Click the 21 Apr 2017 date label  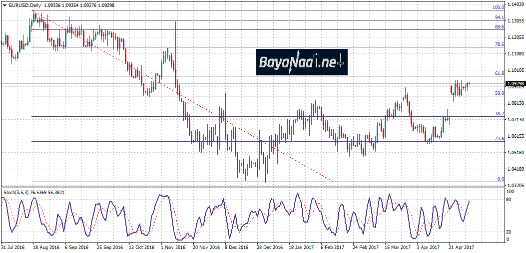pyautogui.click(x=462, y=247)
